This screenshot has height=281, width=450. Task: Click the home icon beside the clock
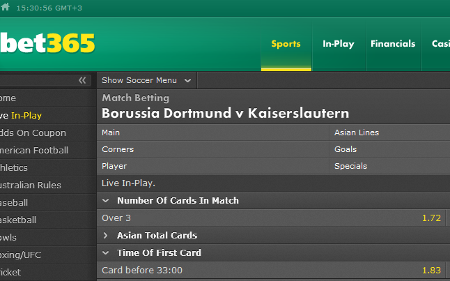(x=5, y=7)
